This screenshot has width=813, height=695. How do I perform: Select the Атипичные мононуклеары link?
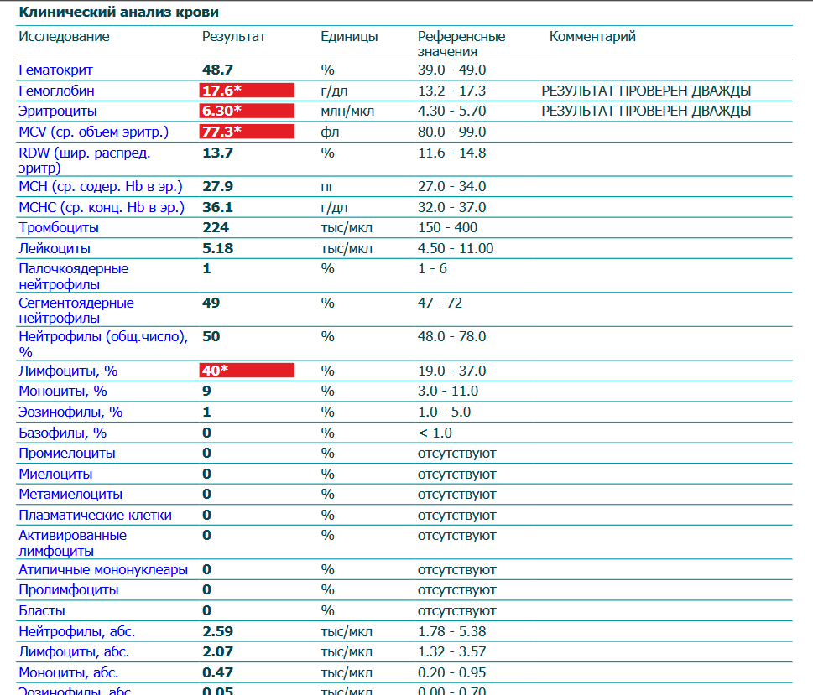point(103,569)
